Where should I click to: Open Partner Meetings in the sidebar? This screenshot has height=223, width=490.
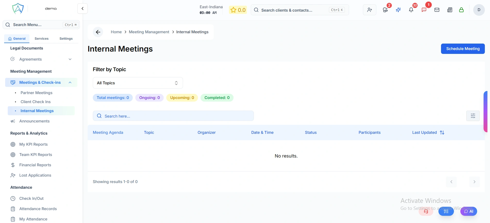click(x=36, y=93)
